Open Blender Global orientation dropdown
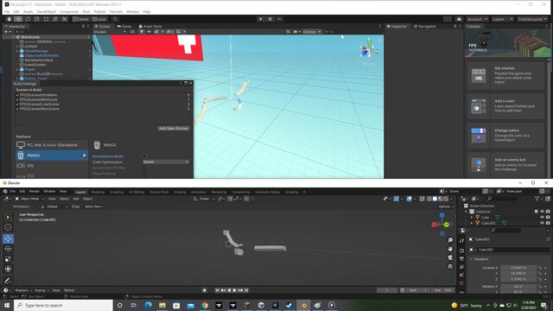553x311 pixels. [204, 199]
